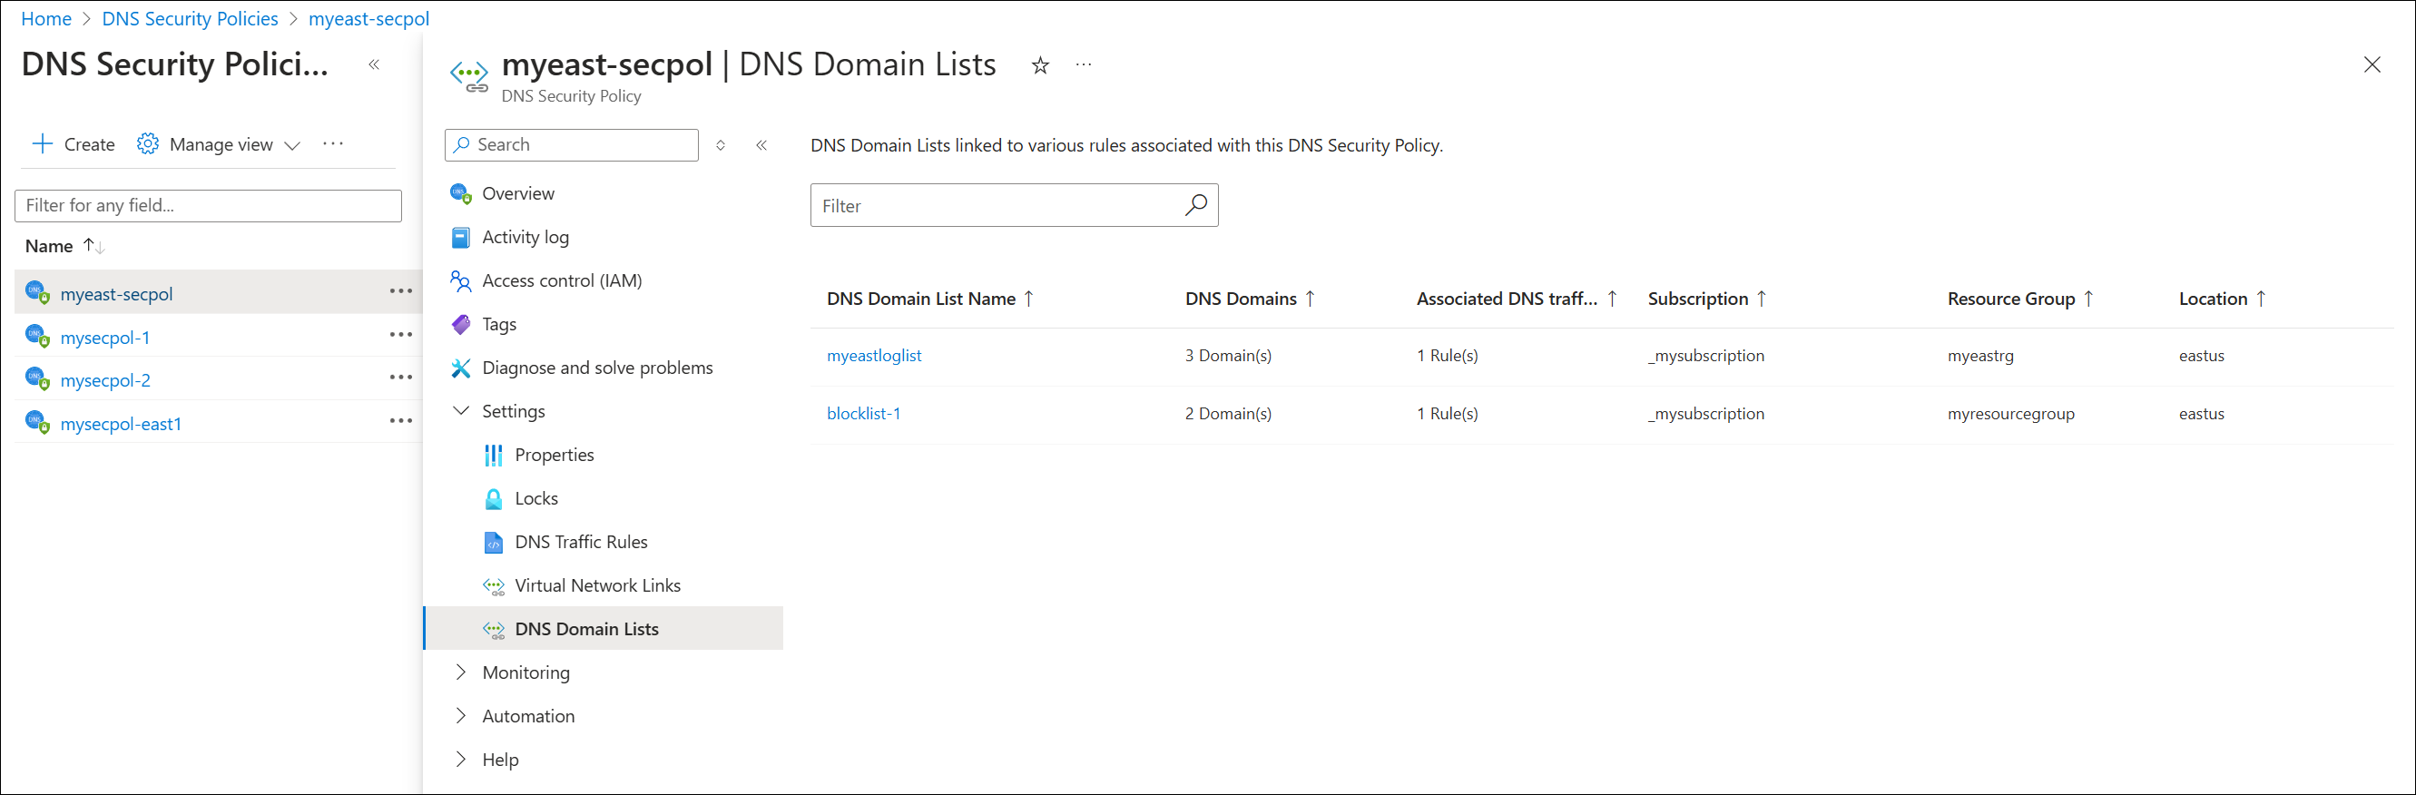
Task: Collapse the Settings section
Action: click(460, 410)
